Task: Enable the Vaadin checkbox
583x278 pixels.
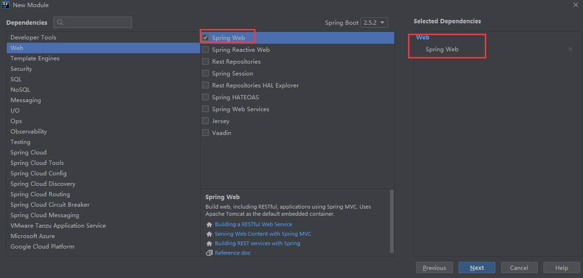Action: (x=205, y=133)
